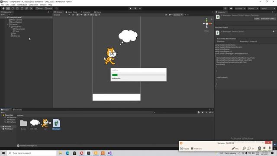
Task: Expand Favorites in the Project panel
Action: 1,115
